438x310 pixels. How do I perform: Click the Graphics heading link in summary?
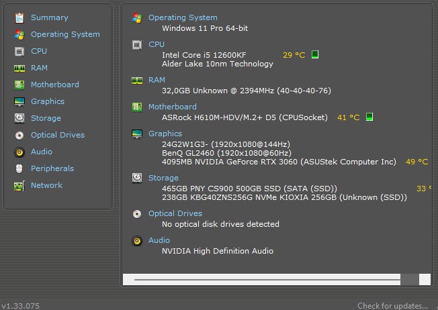click(165, 134)
